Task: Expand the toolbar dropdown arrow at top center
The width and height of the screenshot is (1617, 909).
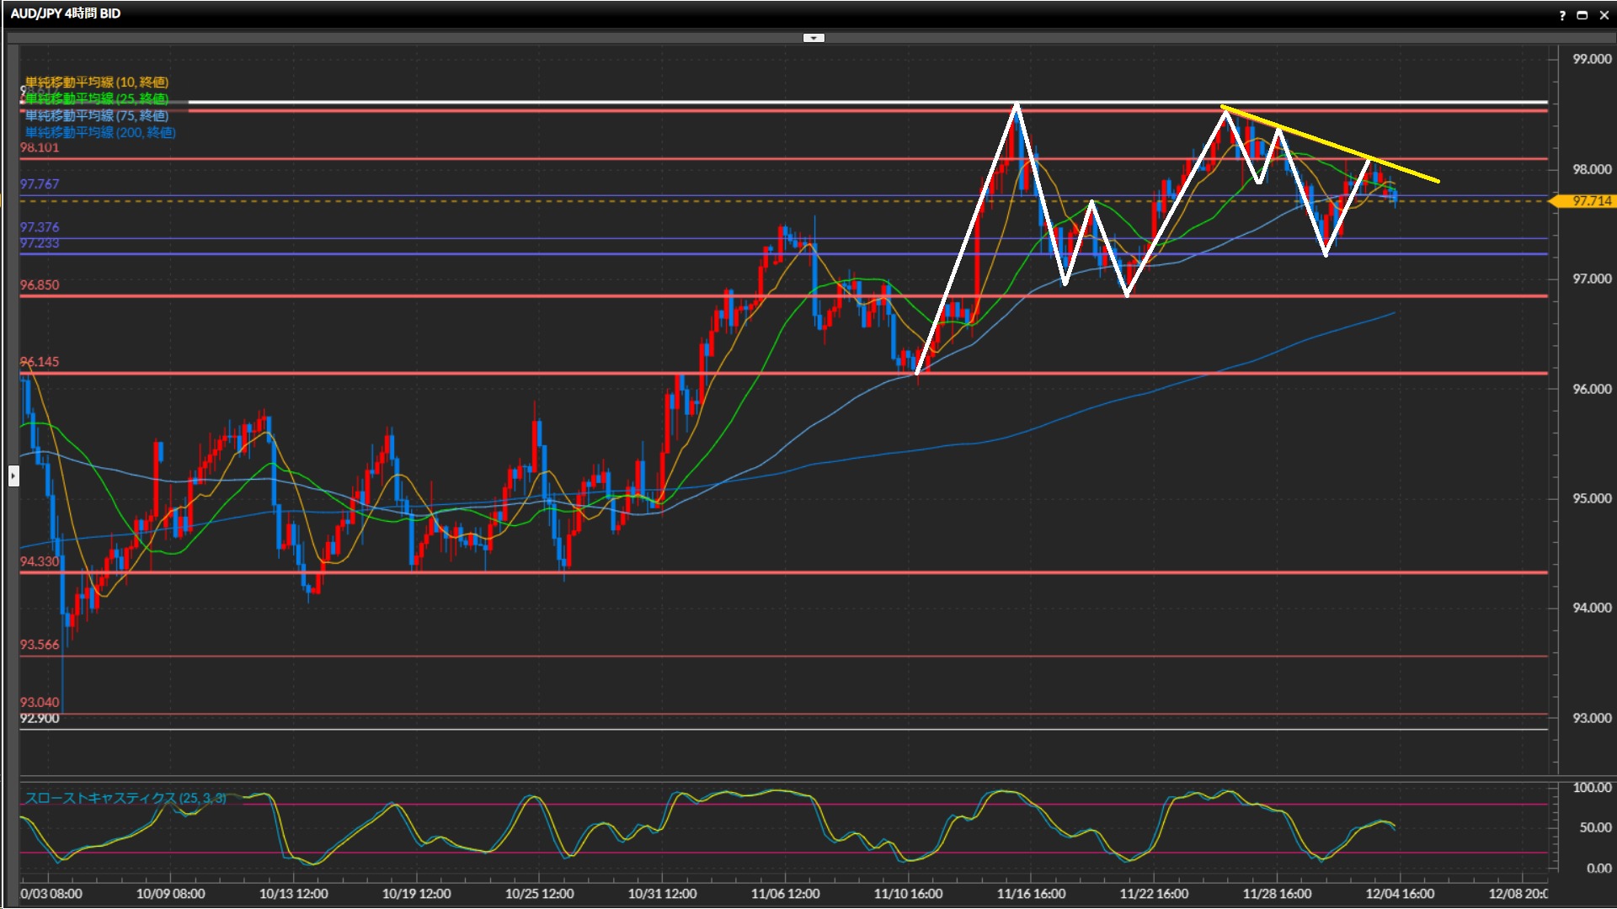Action: pyautogui.click(x=813, y=38)
